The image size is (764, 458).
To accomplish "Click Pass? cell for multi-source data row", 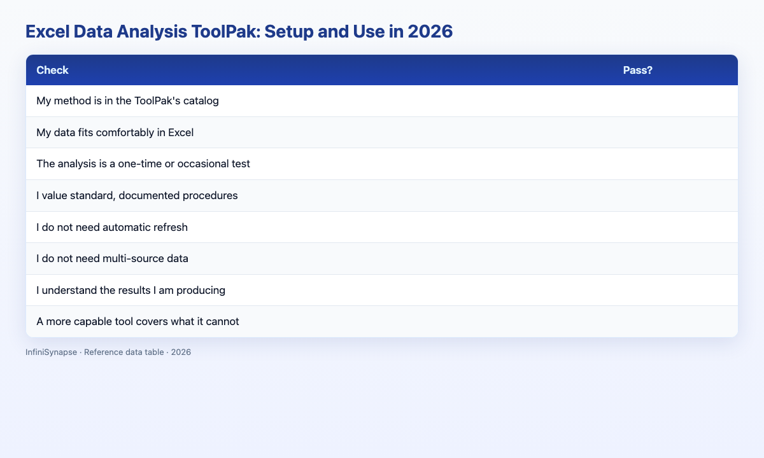I will coord(675,258).
